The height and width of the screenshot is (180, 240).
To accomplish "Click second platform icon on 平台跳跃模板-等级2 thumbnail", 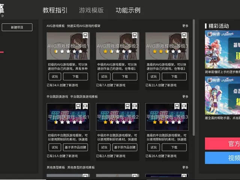I will tap(135, 106).
